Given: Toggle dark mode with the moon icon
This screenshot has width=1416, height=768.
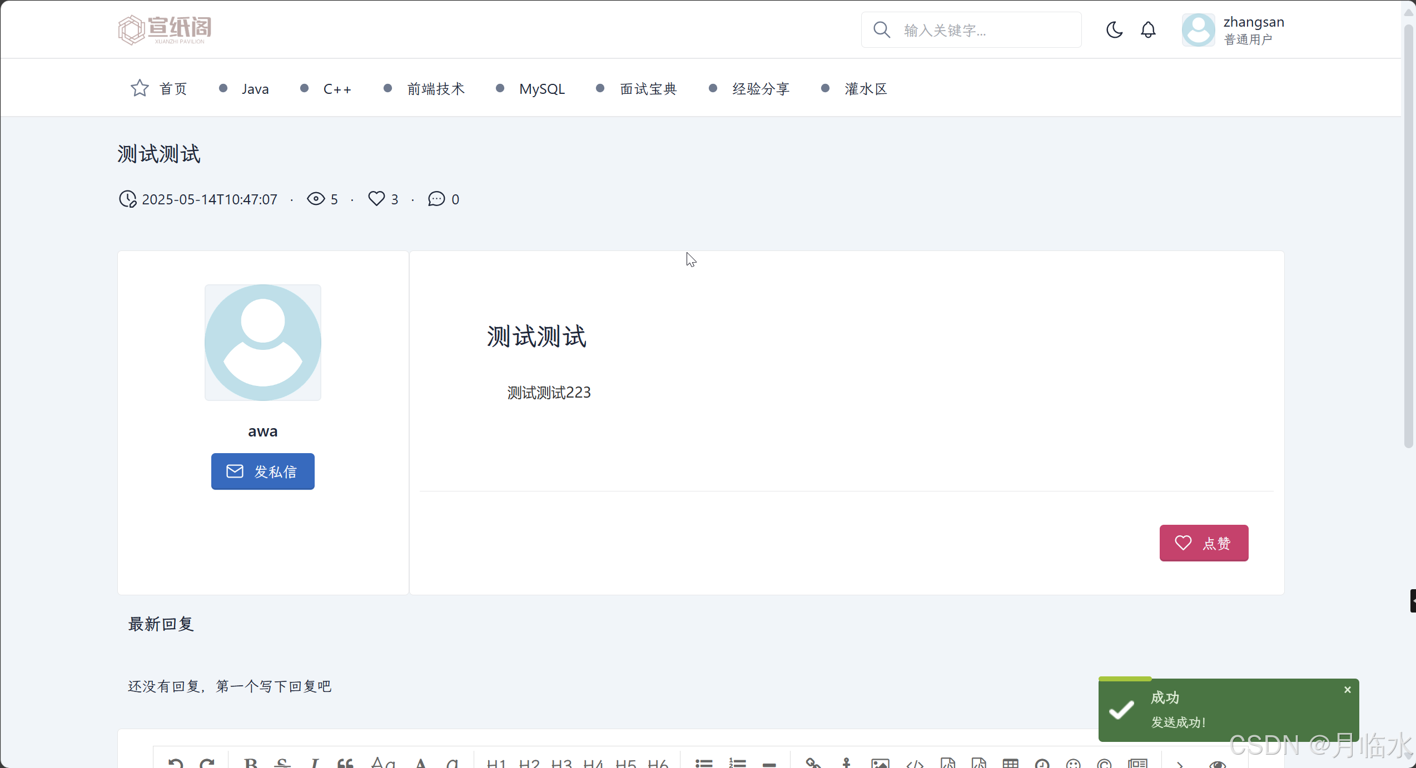Looking at the screenshot, I should coord(1114,29).
